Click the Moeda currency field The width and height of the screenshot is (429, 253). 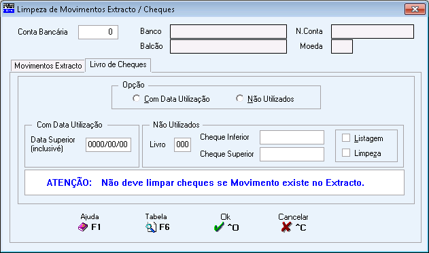coord(342,46)
